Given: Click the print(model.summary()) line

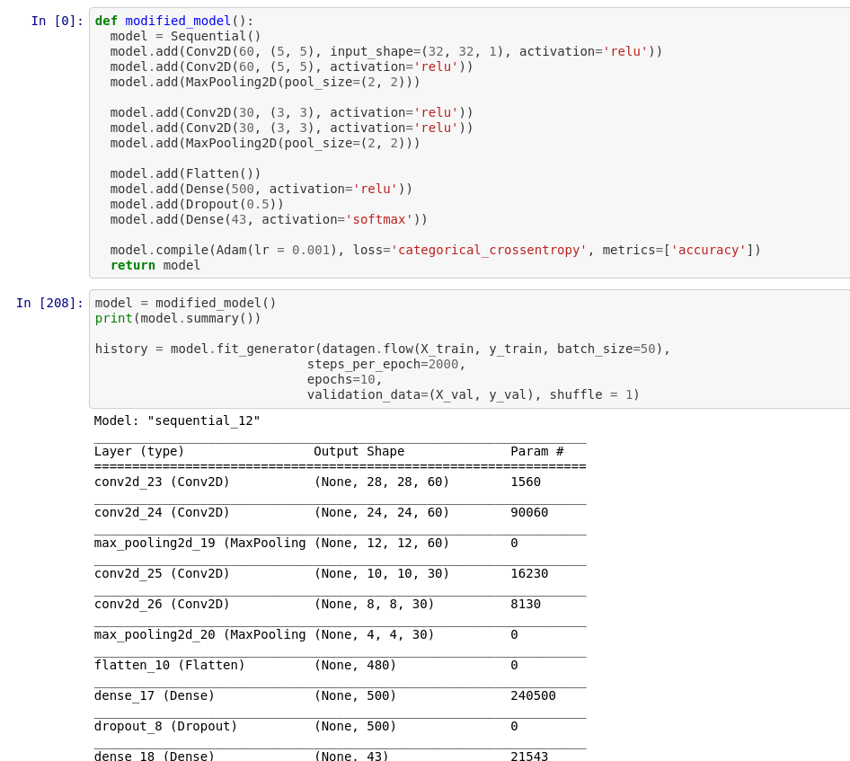Looking at the screenshot, I should coord(178,318).
